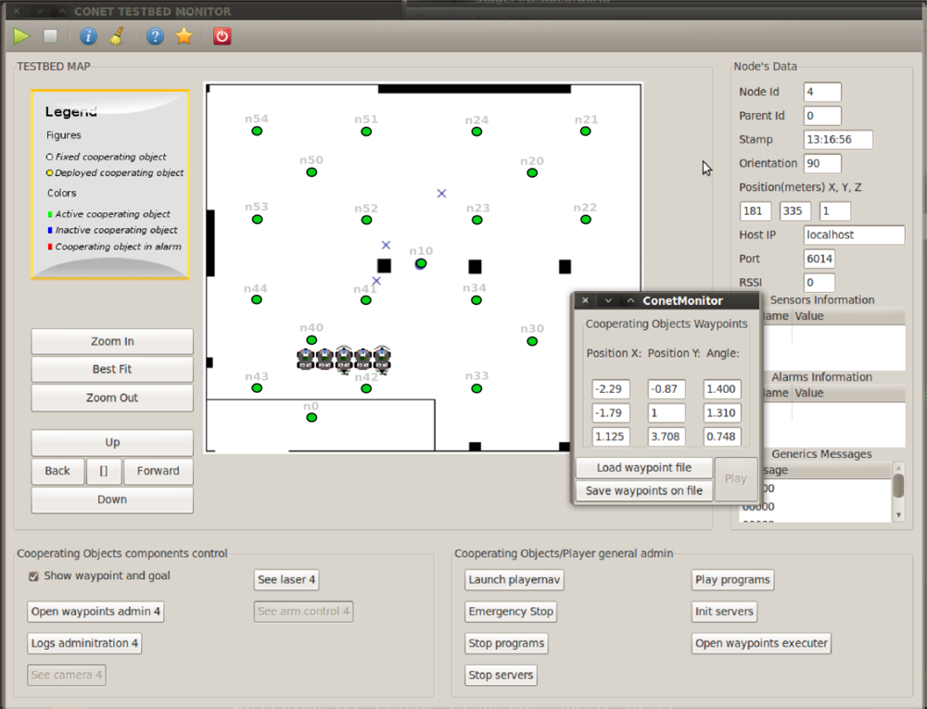Click the broom Clear toolbar icon
Viewport: 927px width, 709px height.
click(116, 36)
